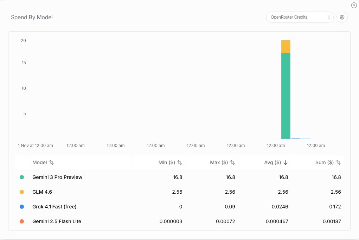The width and height of the screenshot is (359, 240).
Task: Click the sort icon on the Max ($) column
Action: point(232,162)
